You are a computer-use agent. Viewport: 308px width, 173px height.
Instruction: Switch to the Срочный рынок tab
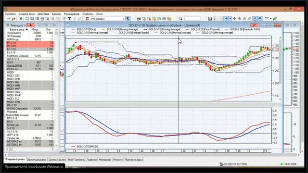(x=57, y=160)
